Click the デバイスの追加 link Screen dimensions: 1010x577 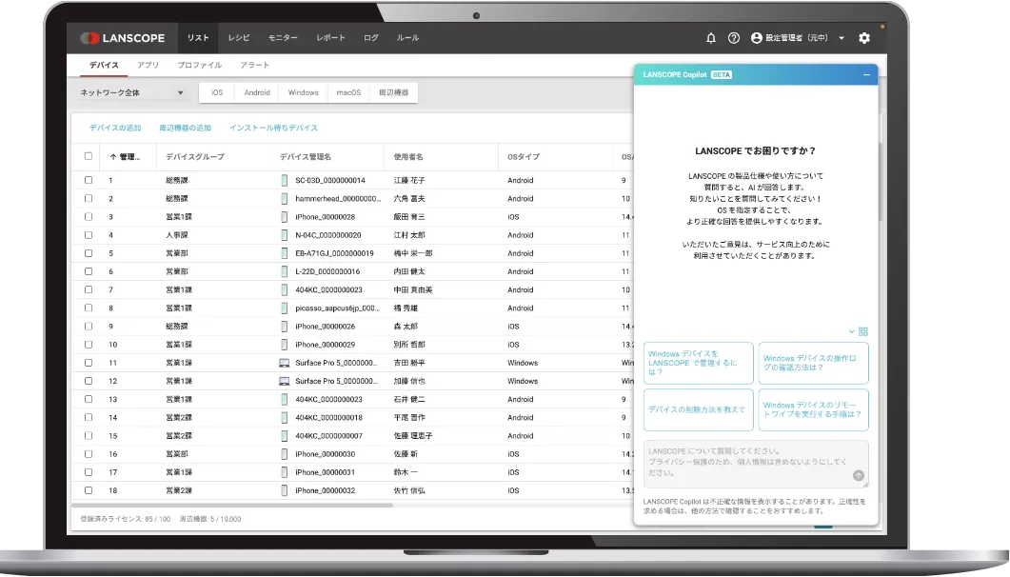click(116, 126)
